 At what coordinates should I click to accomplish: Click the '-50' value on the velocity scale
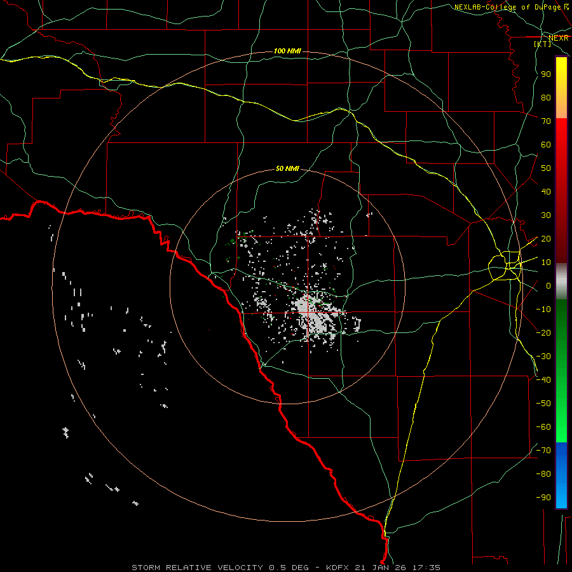tap(543, 404)
